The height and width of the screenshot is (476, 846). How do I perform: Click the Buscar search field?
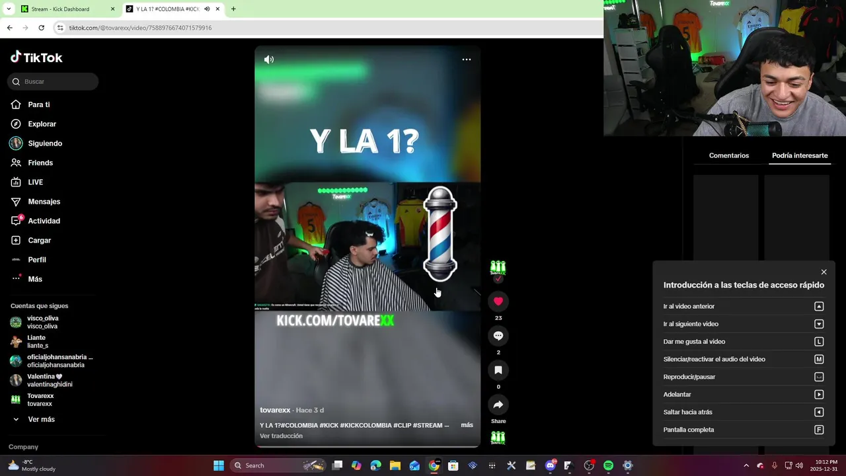pos(53,82)
